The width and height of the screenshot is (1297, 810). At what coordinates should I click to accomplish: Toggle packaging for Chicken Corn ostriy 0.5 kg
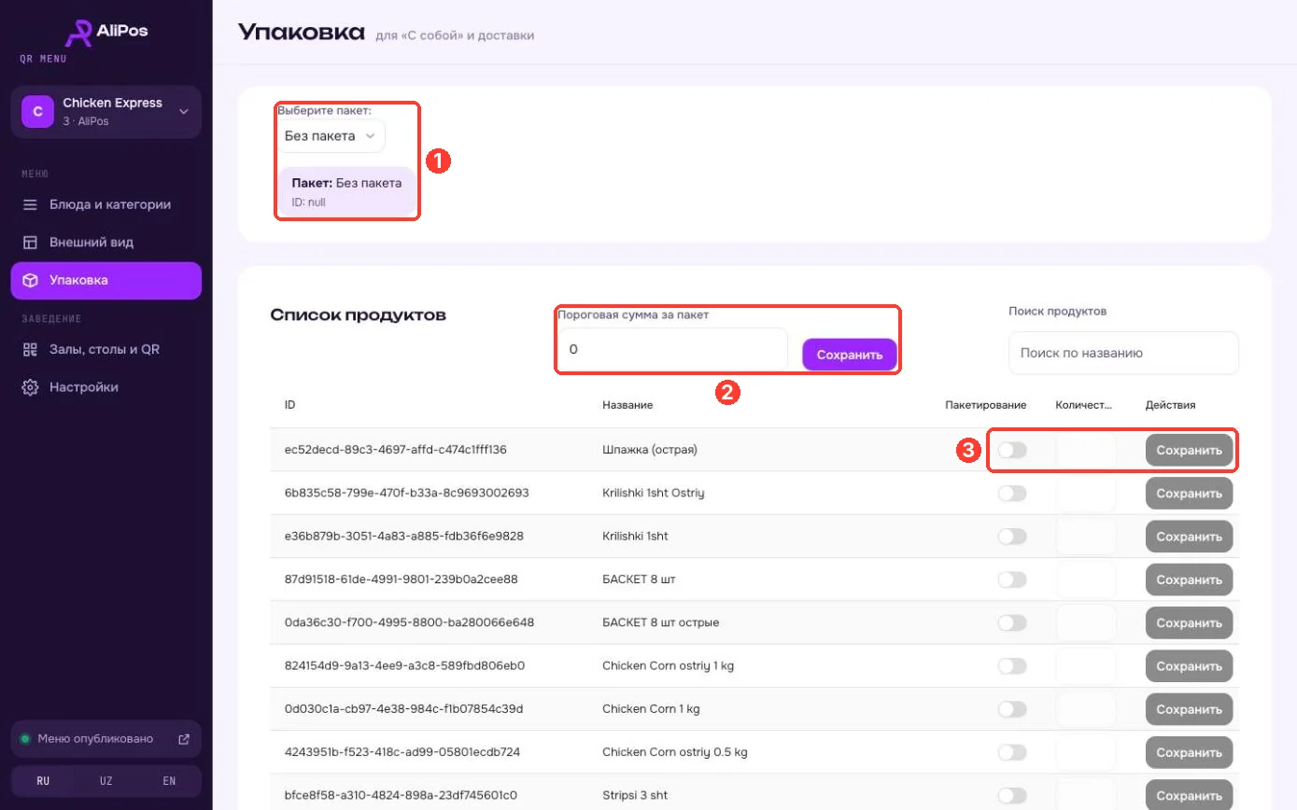(1012, 752)
